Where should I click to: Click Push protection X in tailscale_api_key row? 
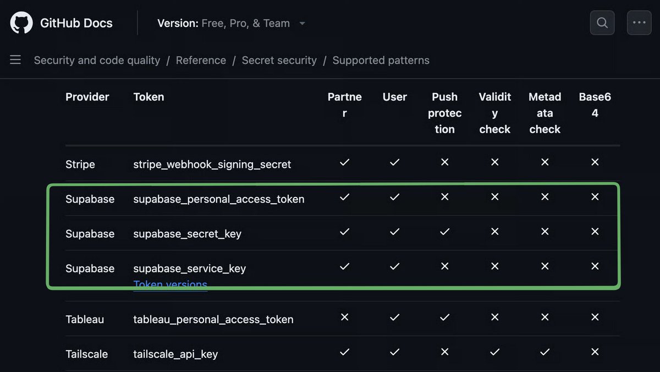[445, 352]
